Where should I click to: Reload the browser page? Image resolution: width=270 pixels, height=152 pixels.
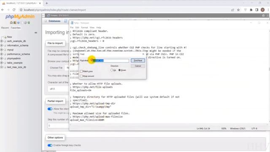coord(14,10)
